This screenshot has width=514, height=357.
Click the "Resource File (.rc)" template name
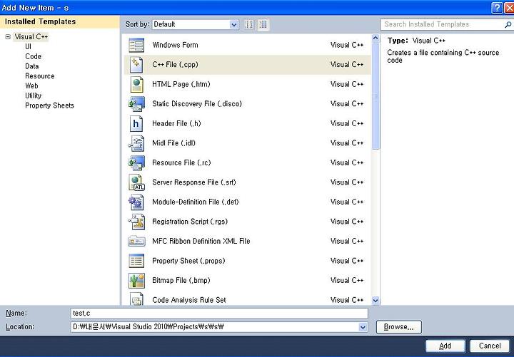tap(181, 163)
